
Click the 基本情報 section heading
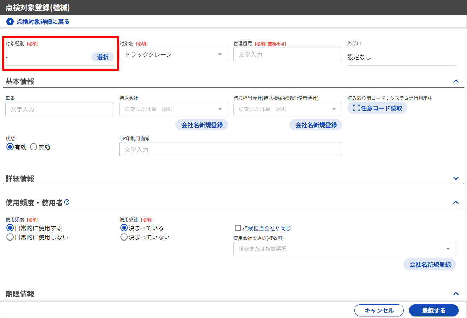click(x=20, y=81)
